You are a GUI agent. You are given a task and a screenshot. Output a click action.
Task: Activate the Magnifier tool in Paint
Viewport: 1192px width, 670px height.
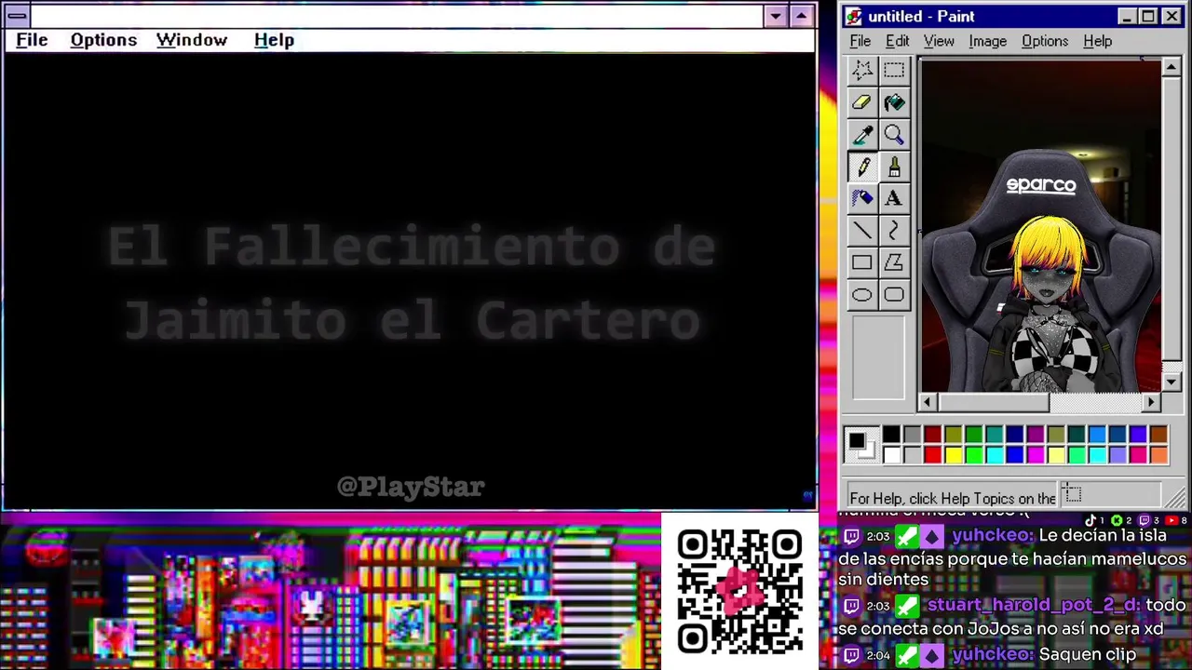pyautogui.click(x=894, y=135)
